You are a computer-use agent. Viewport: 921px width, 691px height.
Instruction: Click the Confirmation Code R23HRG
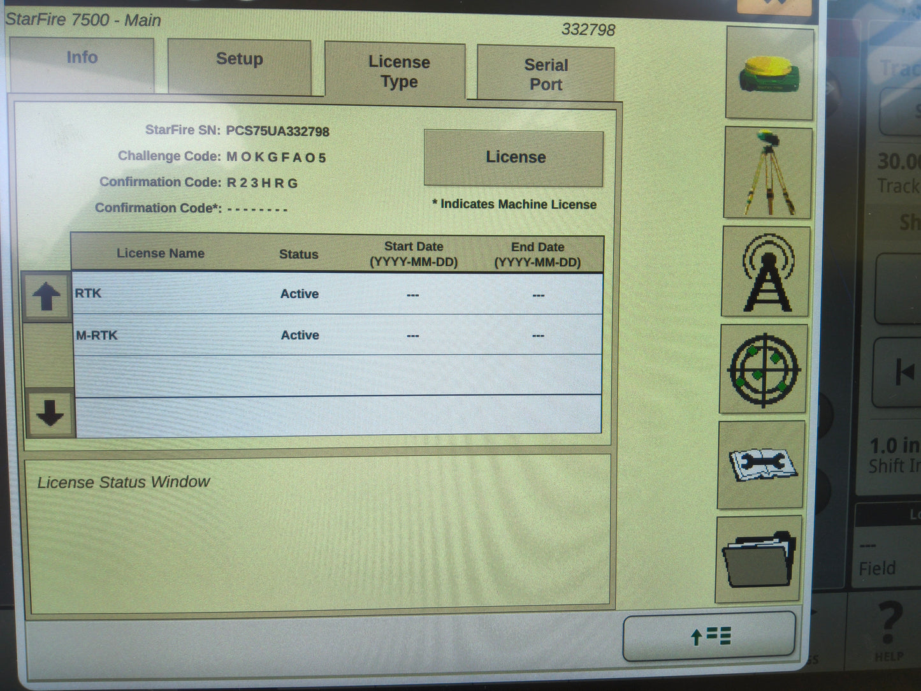point(263,183)
